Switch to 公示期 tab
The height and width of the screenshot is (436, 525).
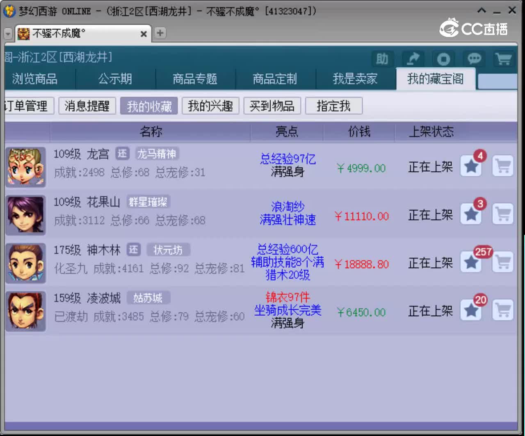pyautogui.click(x=115, y=79)
